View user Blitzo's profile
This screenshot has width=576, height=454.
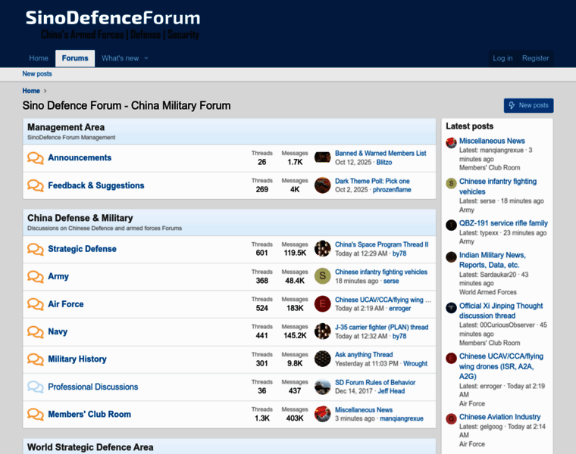click(x=384, y=162)
